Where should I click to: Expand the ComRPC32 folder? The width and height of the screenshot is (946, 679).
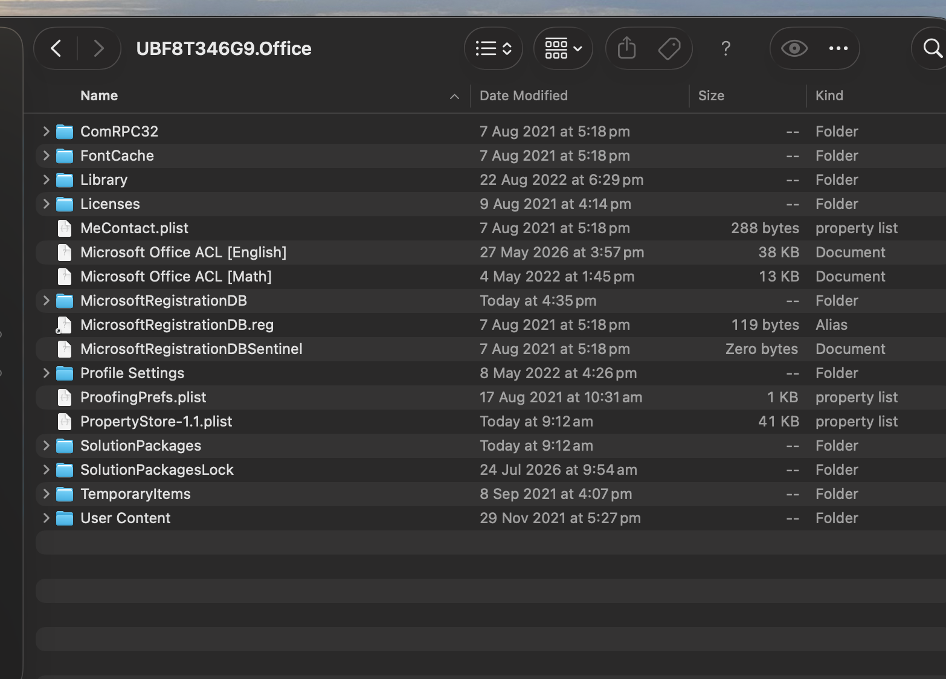[46, 131]
